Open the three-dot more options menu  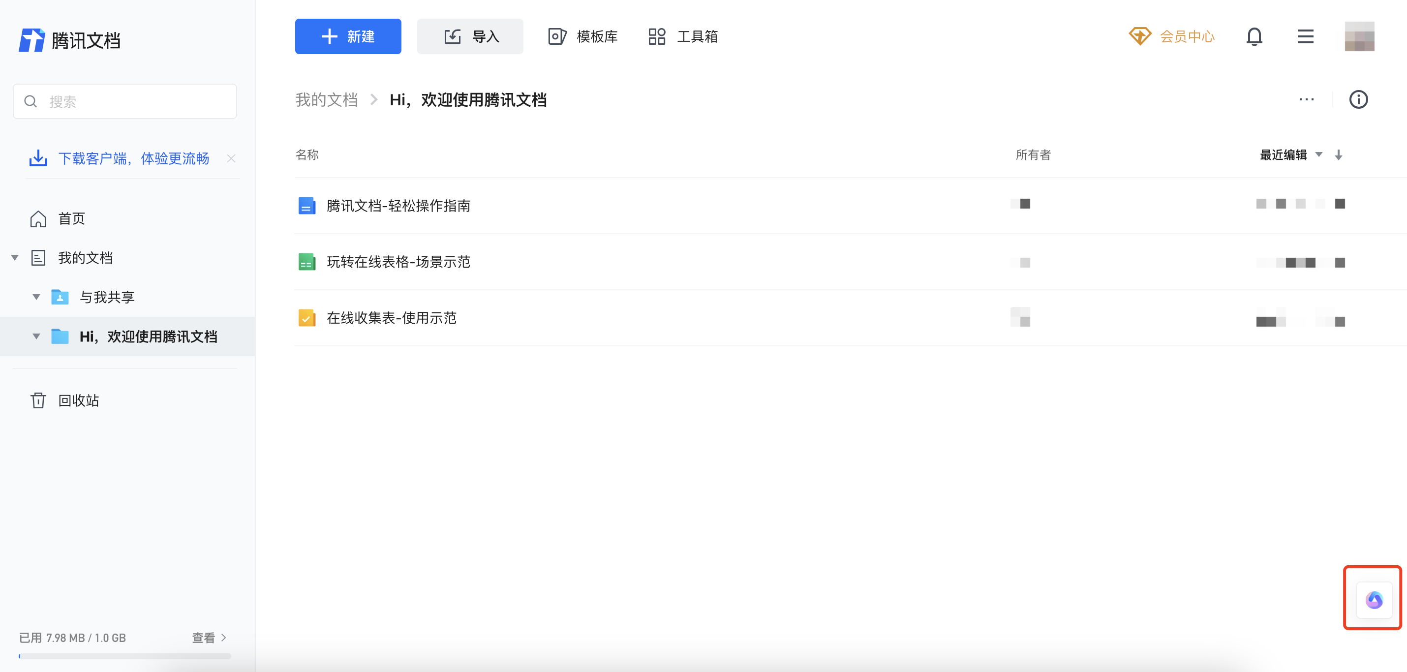[x=1306, y=99]
